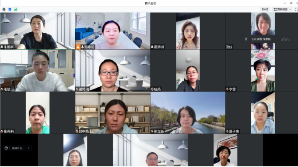Viewport: 298px width, 167px height.
Task: Click the microphone icon beside 霍添琪
Action: [152, 47]
